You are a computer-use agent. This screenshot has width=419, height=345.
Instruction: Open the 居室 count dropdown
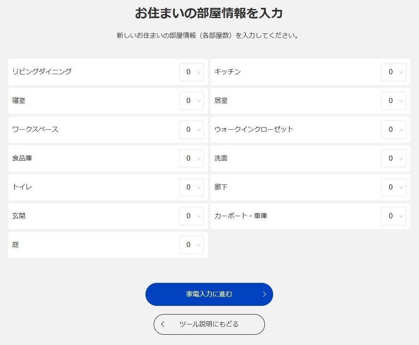click(x=393, y=100)
